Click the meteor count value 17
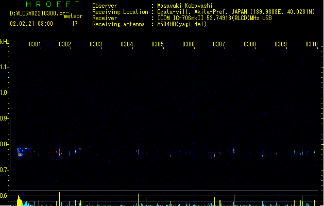Image resolution: width=324 pixels, height=206 pixels. pyautogui.click(x=75, y=24)
